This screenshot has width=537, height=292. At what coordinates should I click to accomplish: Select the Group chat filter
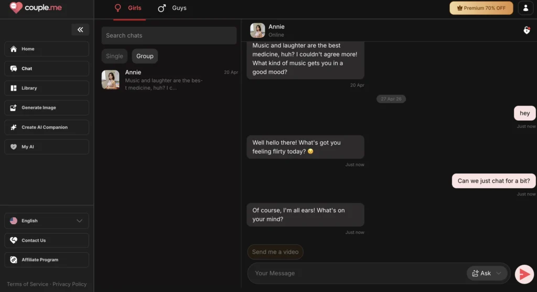[x=145, y=56]
